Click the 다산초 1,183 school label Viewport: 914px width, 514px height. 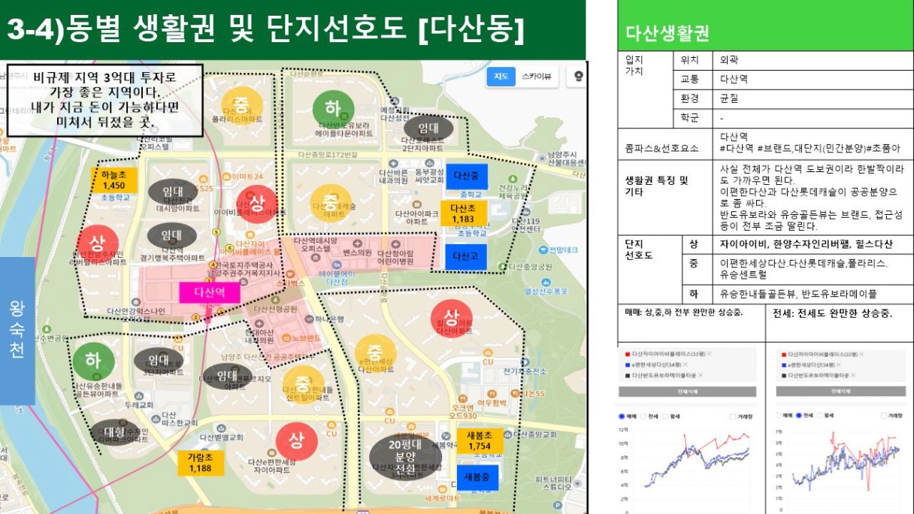tap(463, 213)
